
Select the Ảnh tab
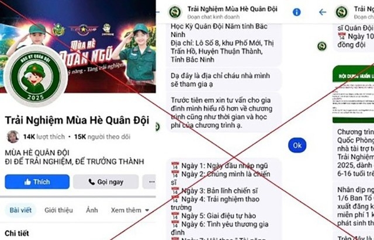click(x=92, y=210)
